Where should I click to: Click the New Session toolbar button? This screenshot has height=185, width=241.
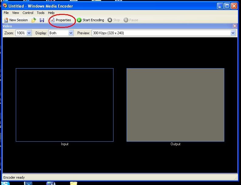pyautogui.click(x=16, y=20)
